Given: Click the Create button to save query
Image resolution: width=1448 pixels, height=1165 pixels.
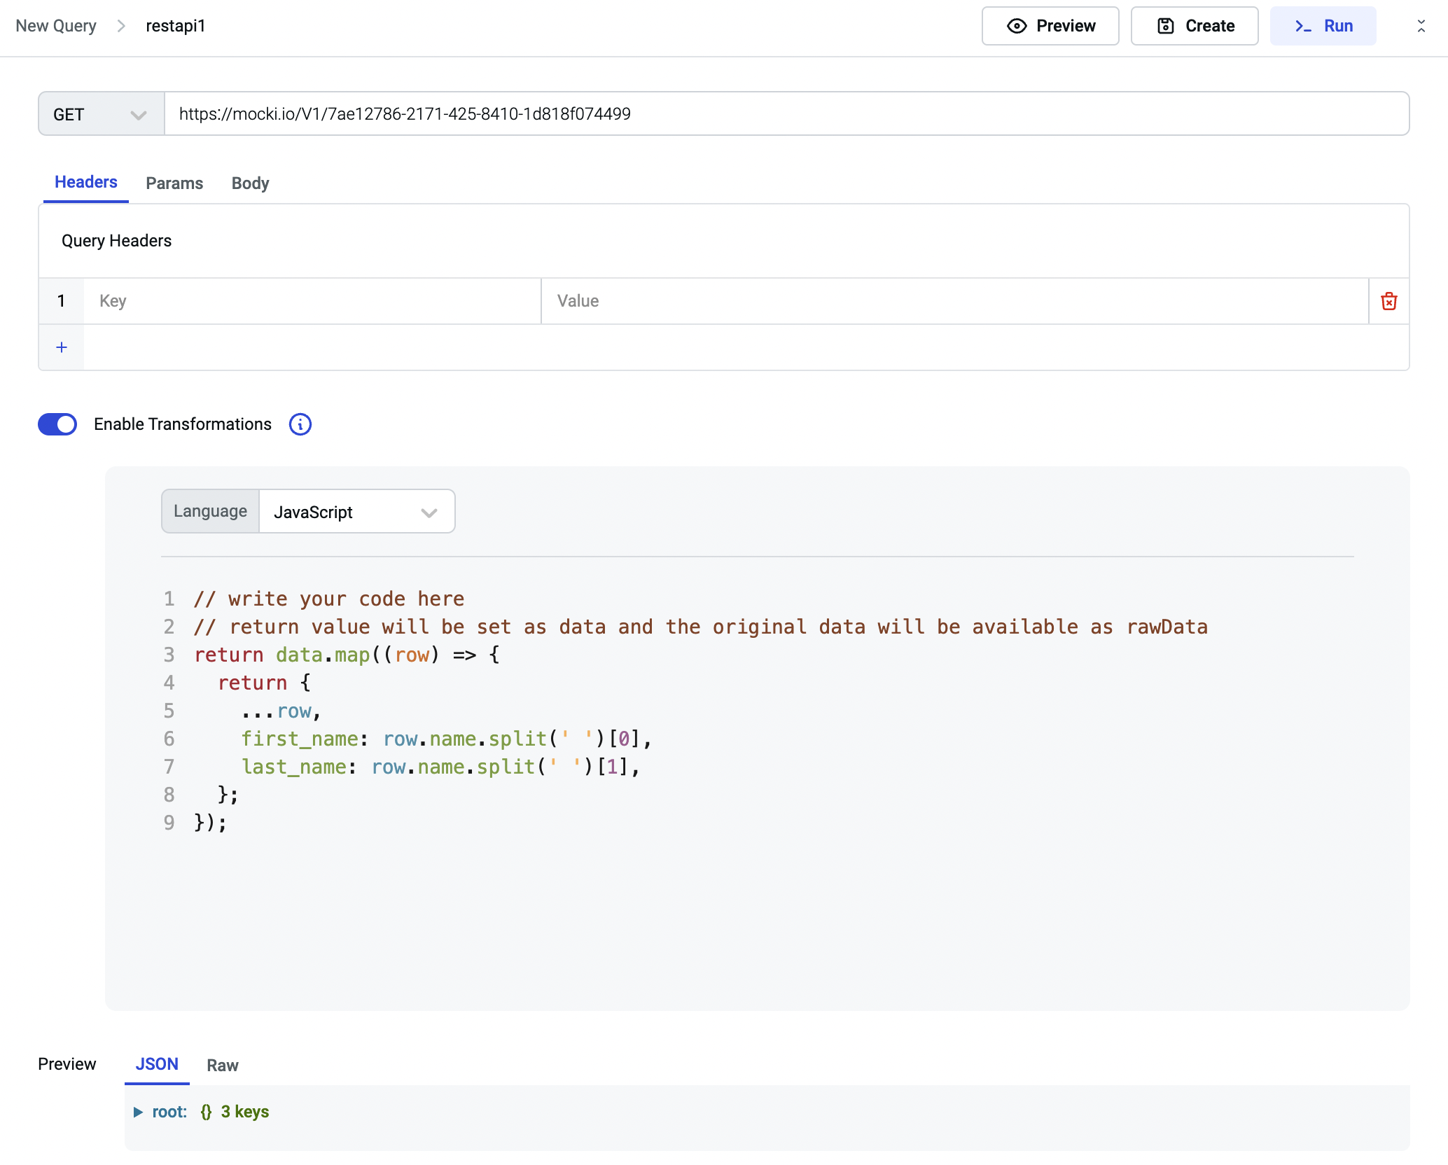Looking at the screenshot, I should pyautogui.click(x=1194, y=26).
